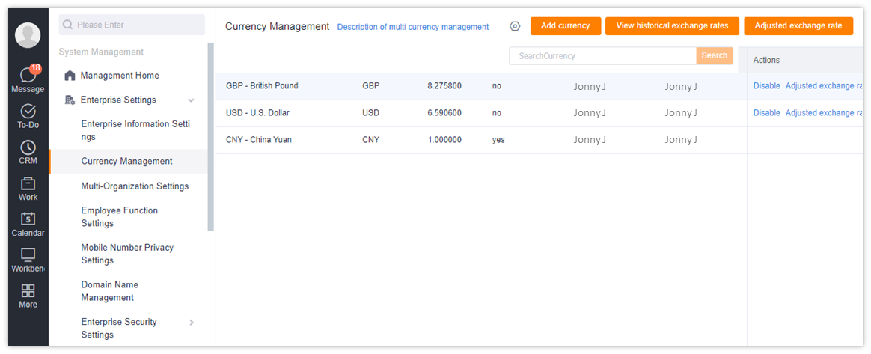Screen dimensions: 871x354
Task: Click the Add currency button
Action: pyautogui.click(x=566, y=26)
